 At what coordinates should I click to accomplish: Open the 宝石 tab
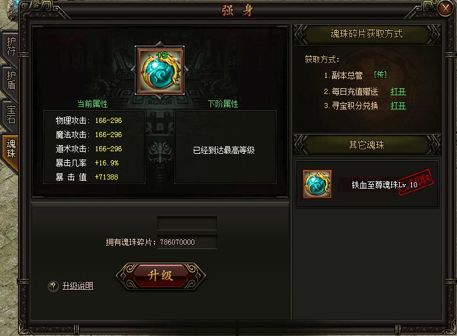[x=11, y=115]
